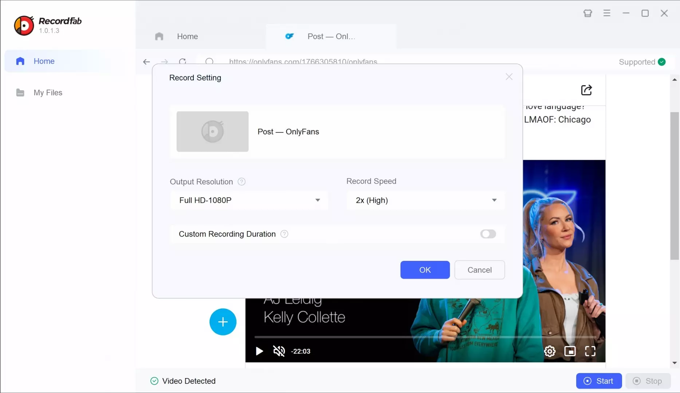
Task: Play the video
Action: point(259,351)
